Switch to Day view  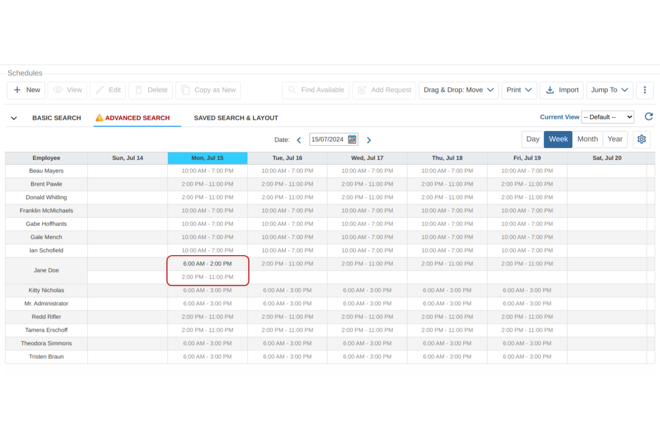532,139
